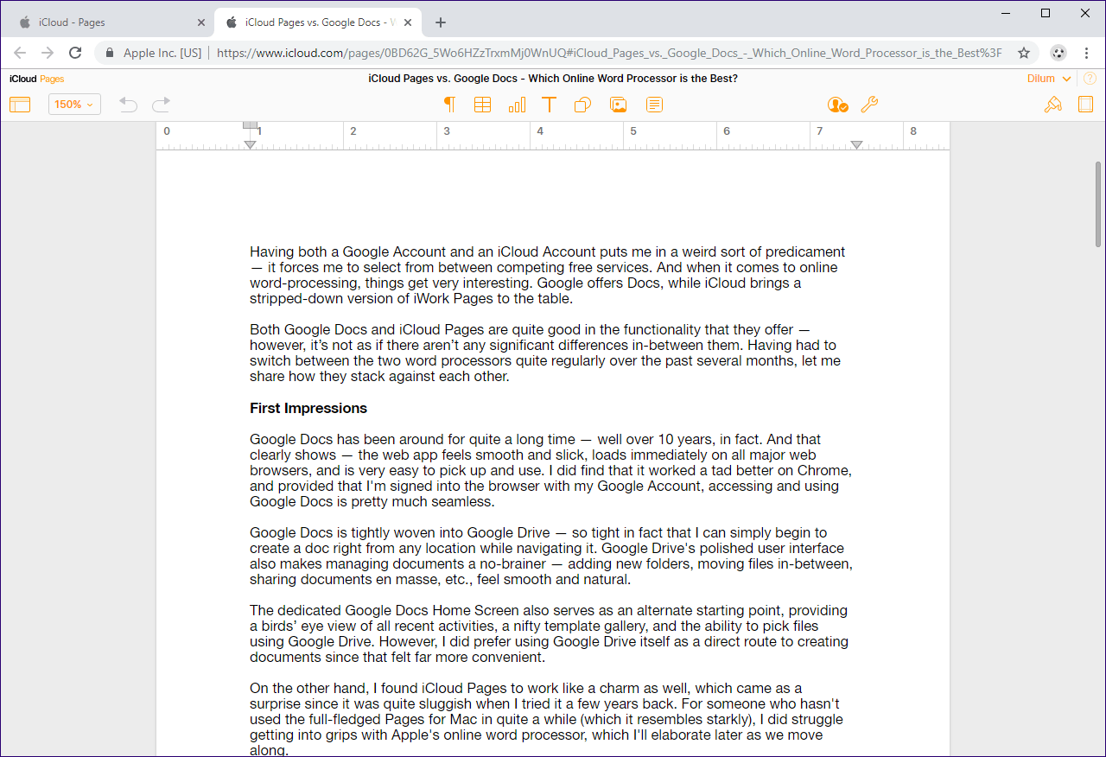Click the iCloud Pages home link
The width and height of the screenshot is (1106, 757).
(37, 79)
